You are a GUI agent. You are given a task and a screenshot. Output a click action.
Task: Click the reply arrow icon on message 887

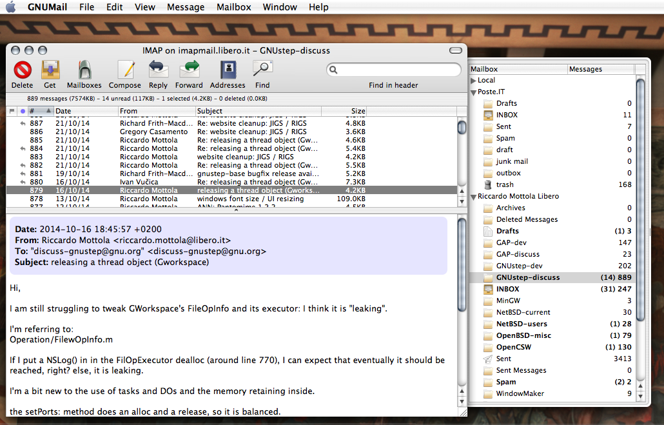tap(23, 123)
